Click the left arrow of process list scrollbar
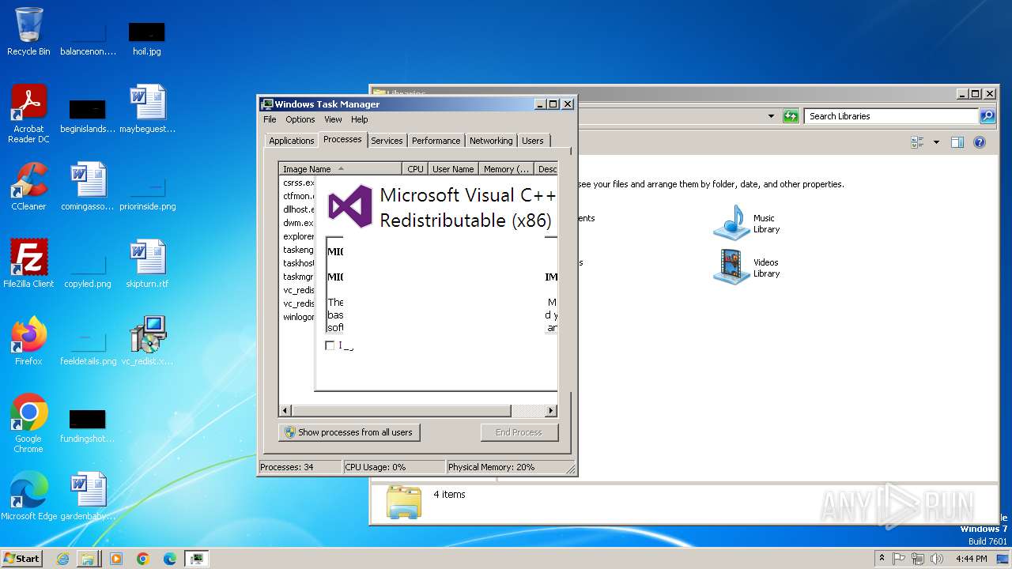The height and width of the screenshot is (569, 1012). click(x=285, y=410)
